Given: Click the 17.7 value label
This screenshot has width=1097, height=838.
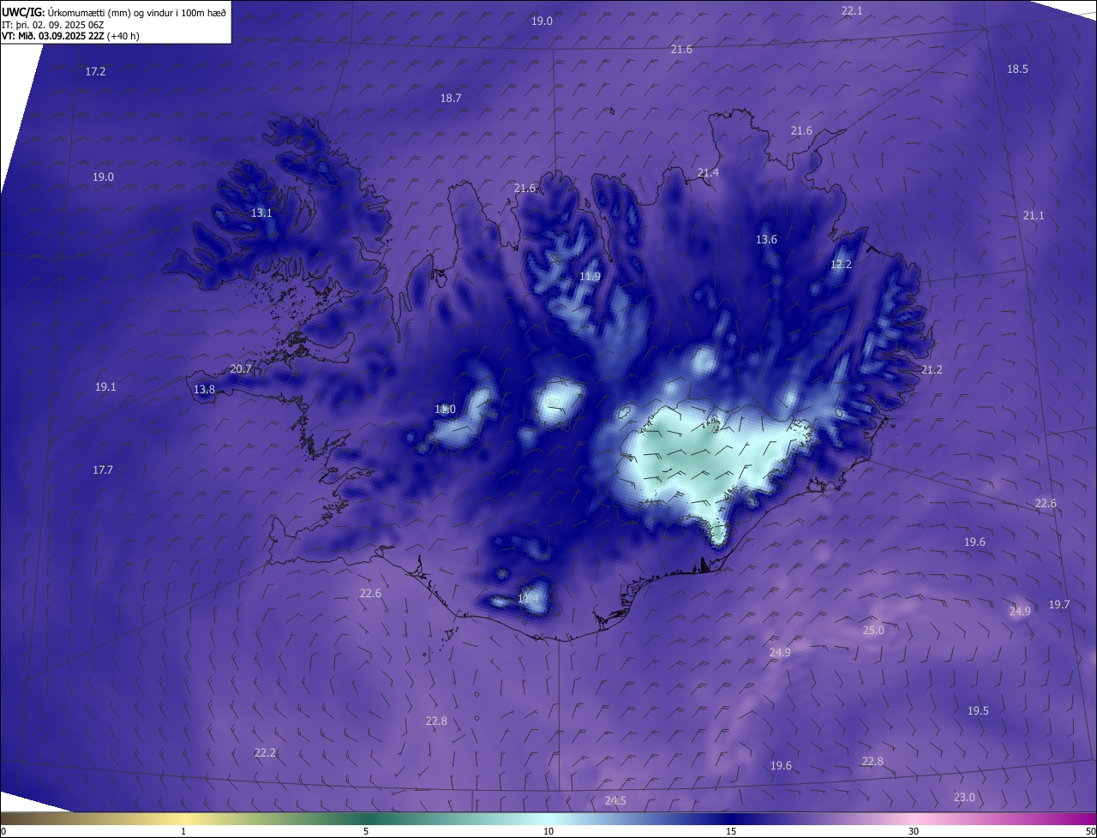Looking at the screenshot, I should tap(103, 470).
